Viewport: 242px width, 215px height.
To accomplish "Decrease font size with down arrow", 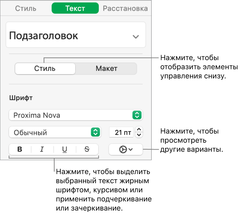I will point(140,135).
